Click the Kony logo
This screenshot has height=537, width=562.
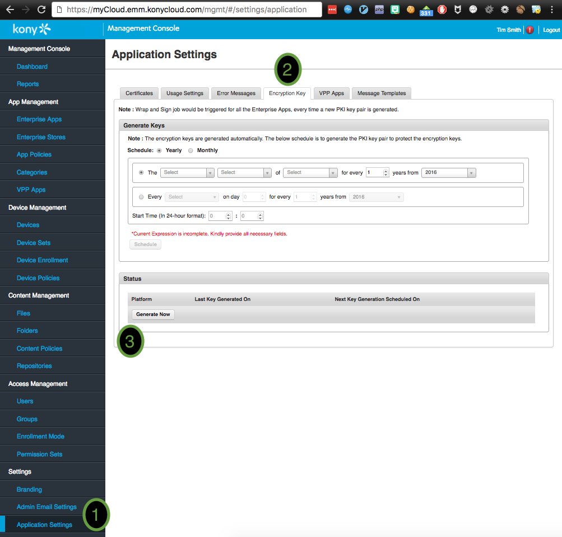(x=31, y=29)
